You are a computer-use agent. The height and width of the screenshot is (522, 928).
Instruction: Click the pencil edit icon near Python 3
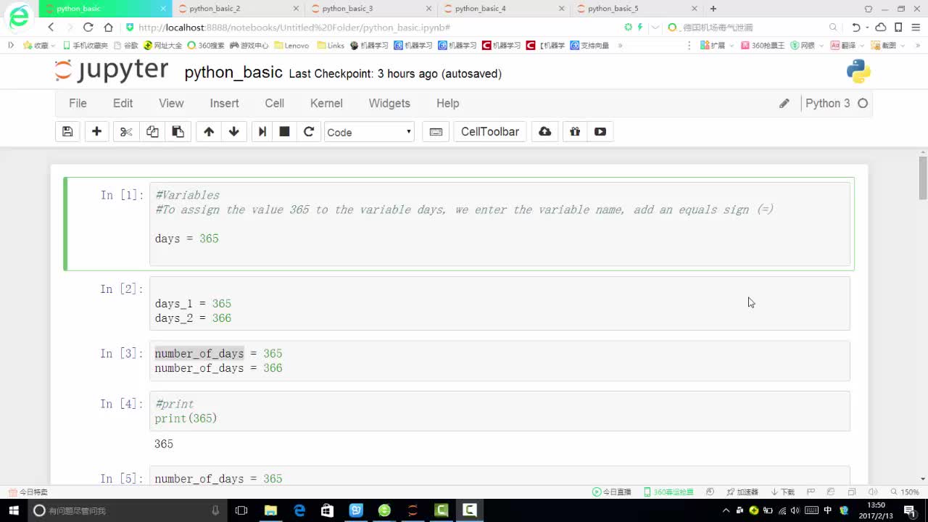click(784, 104)
